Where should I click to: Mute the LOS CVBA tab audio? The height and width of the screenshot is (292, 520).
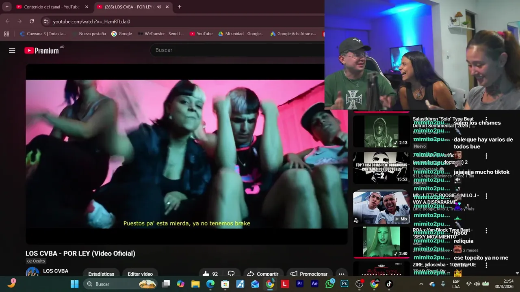click(159, 7)
